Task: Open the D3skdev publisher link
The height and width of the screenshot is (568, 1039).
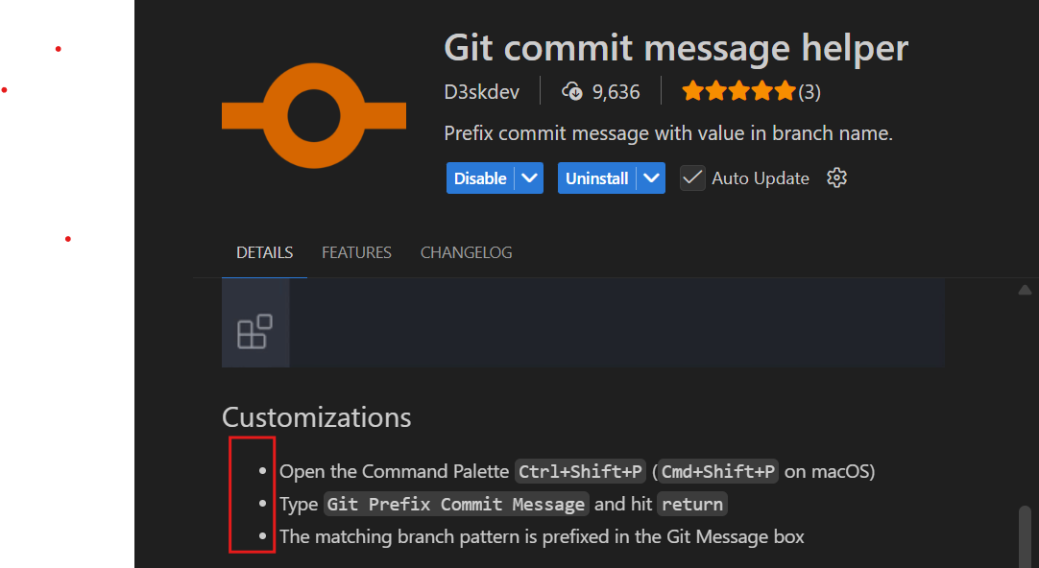Action: coord(482,91)
